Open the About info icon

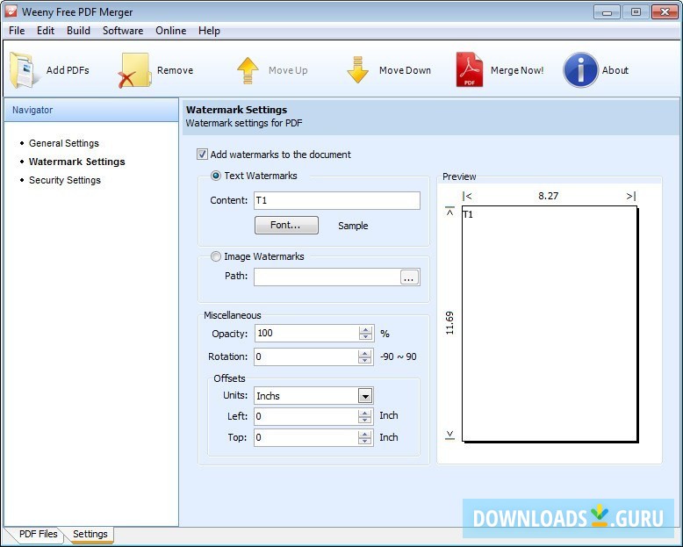580,70
